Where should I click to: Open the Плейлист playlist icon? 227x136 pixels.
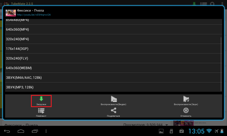41,111
